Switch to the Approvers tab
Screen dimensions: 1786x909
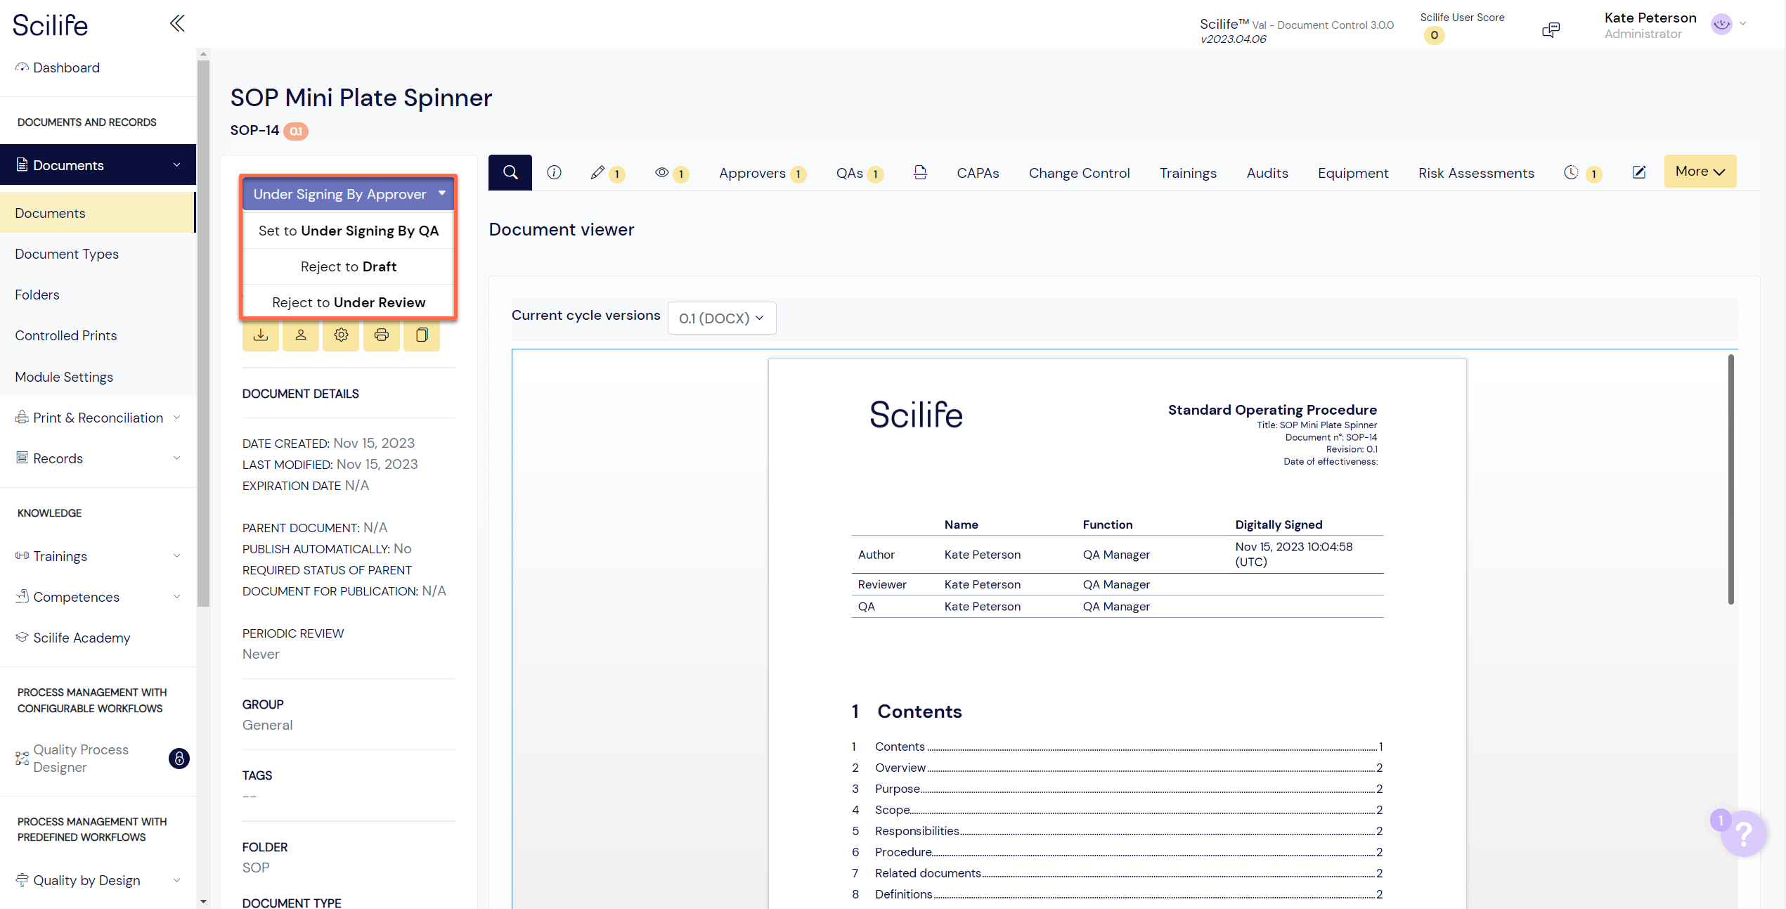pos(762,173)
